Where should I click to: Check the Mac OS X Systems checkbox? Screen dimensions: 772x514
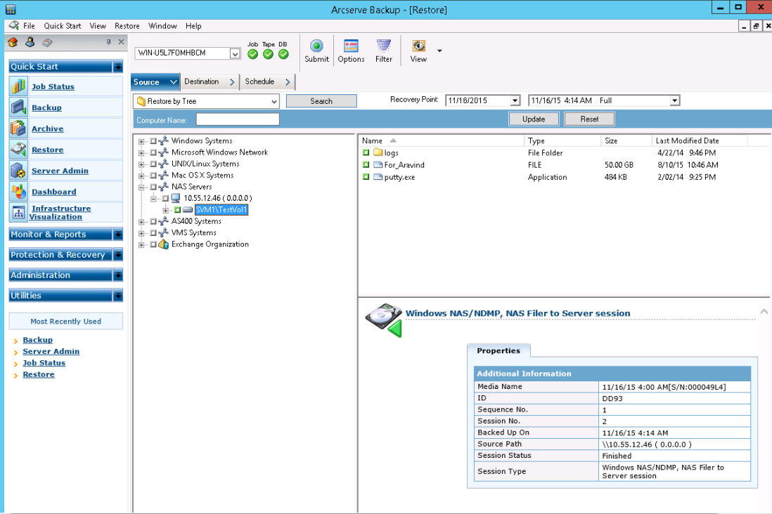(x=153, y=175)
